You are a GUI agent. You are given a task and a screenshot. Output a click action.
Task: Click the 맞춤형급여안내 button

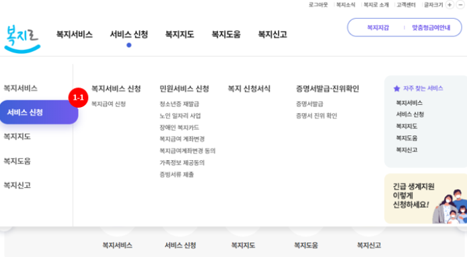pyautogui.click(x=431, y=28)
